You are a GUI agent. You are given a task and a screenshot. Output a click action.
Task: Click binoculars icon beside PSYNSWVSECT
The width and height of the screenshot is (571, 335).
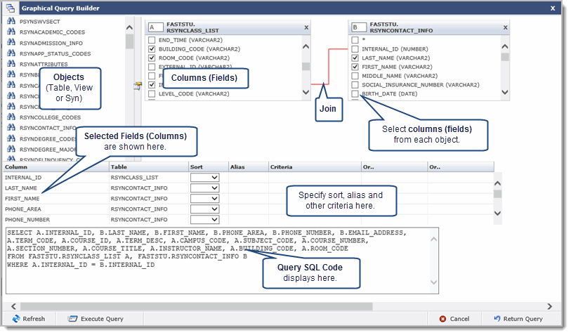pyautogui.click(x=11, y=21)
